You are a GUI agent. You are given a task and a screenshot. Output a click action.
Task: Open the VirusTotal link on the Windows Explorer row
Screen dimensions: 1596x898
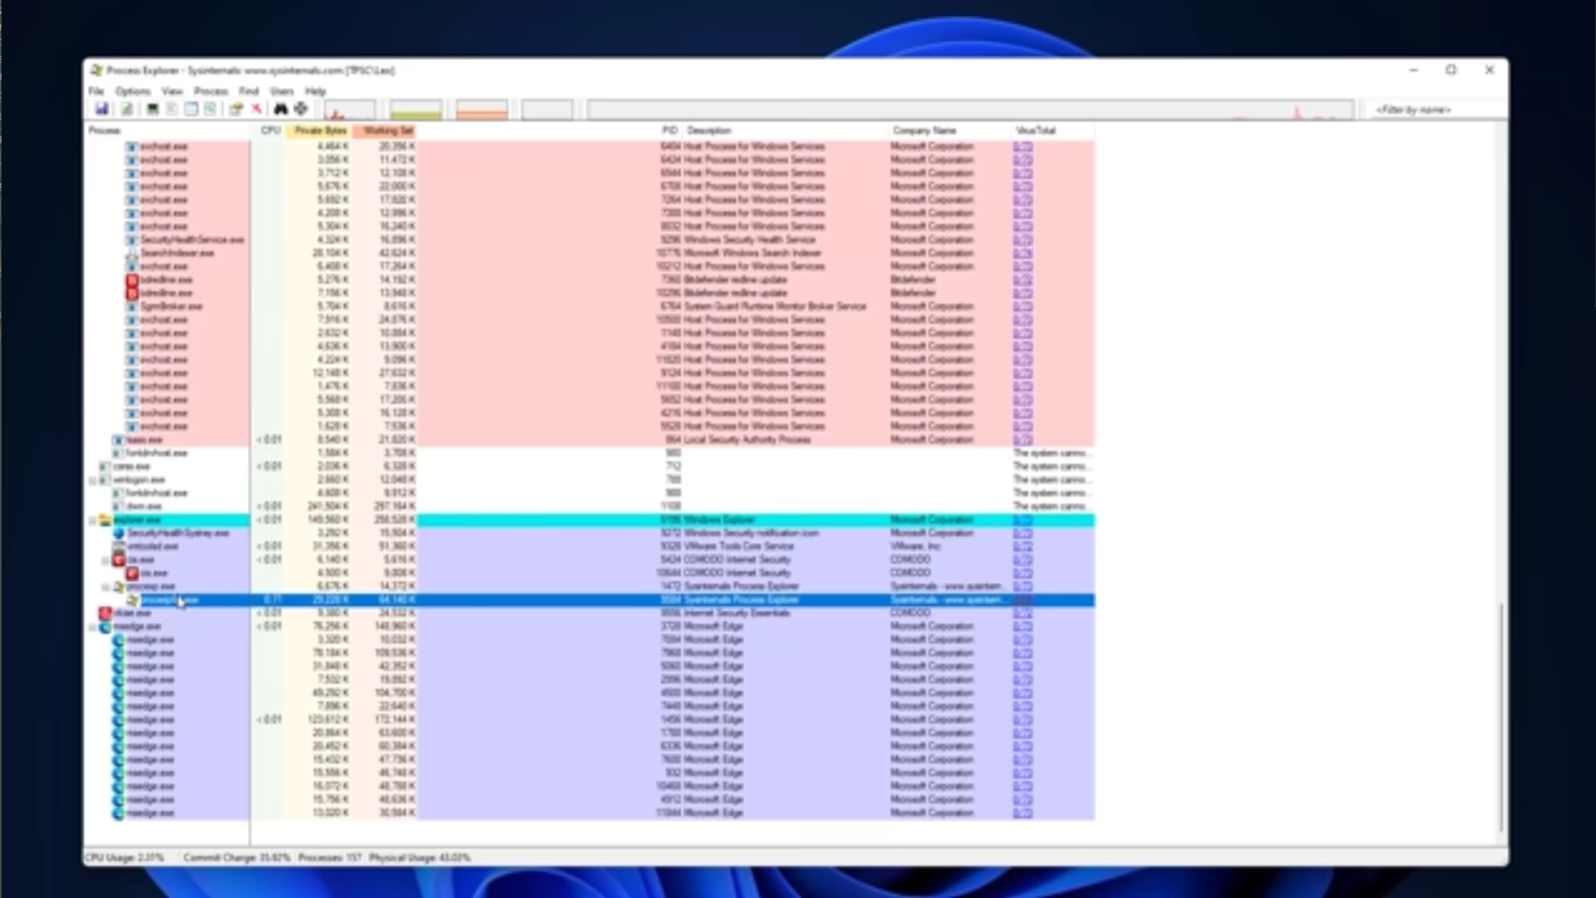click(x=1022, y=520)
